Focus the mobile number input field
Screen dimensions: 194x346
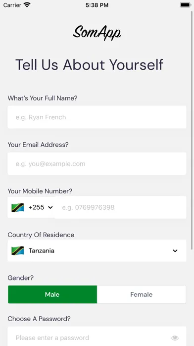120,207
